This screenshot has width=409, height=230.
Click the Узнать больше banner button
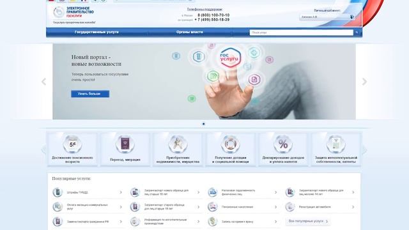90,94
